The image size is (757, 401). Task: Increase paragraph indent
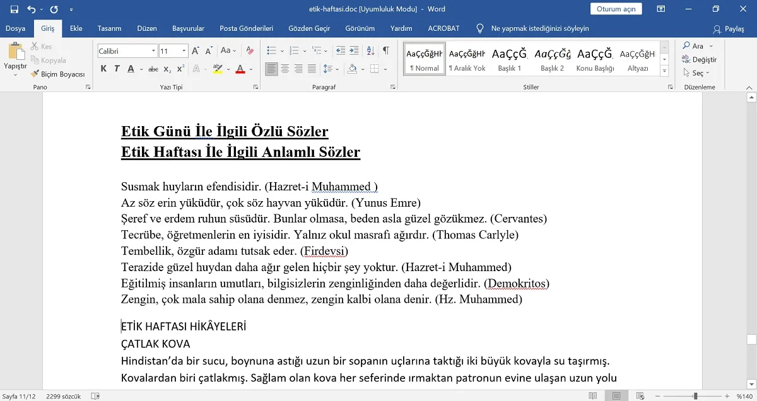355,51
